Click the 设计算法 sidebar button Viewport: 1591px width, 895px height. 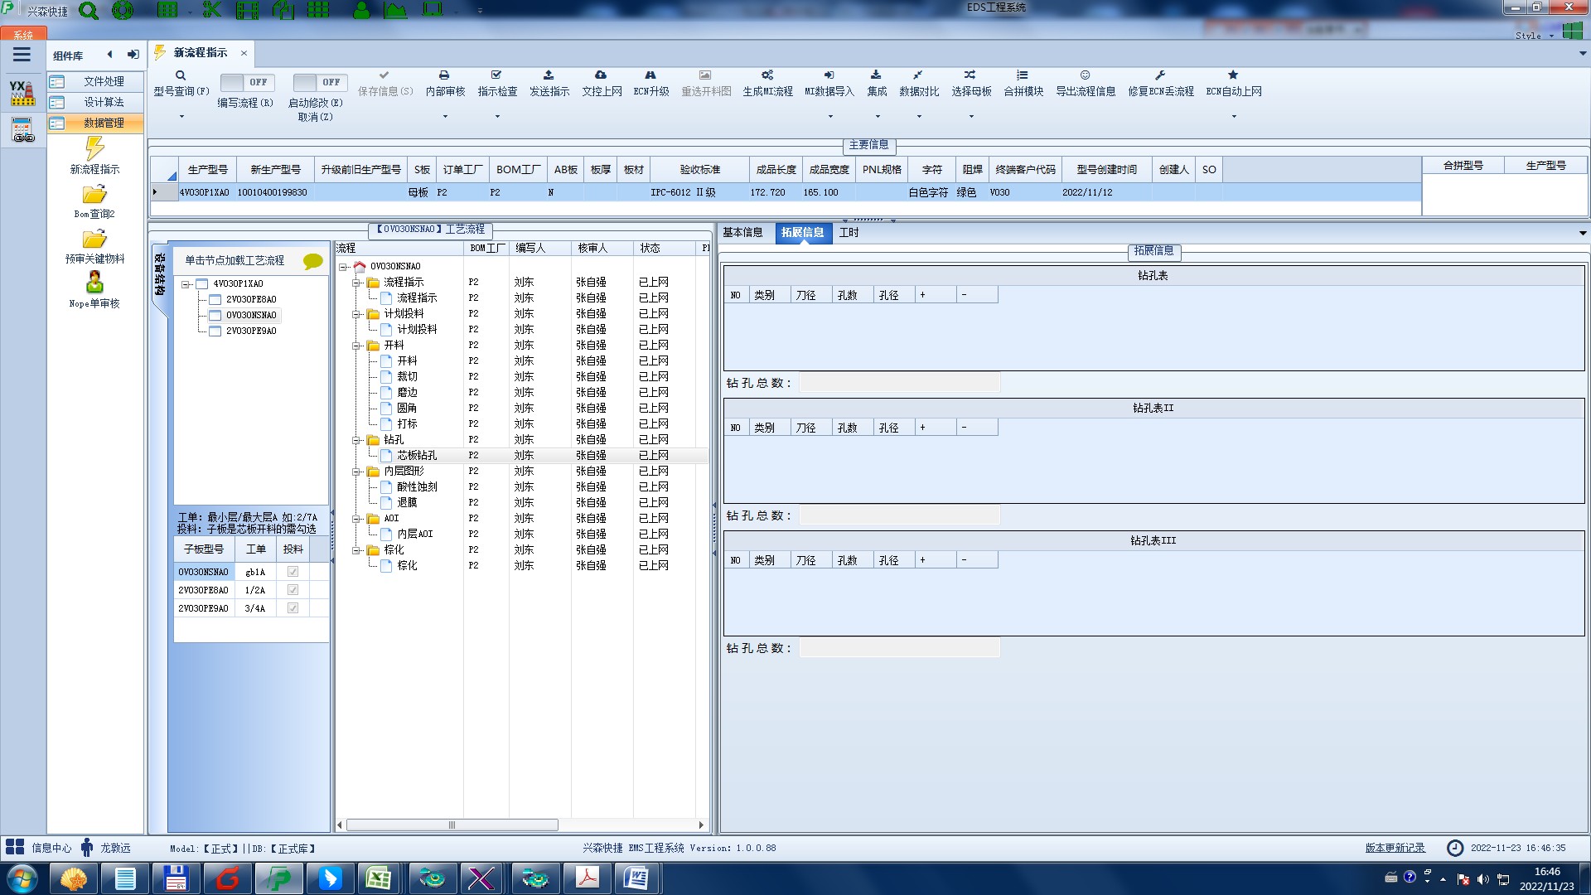[103, 102]
